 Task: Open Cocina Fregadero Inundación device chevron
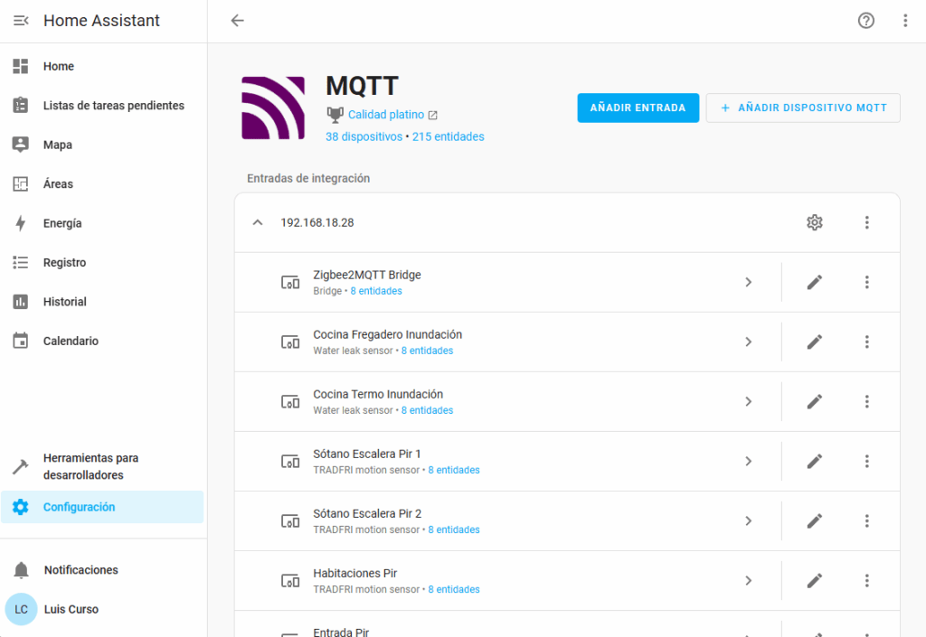748,342
